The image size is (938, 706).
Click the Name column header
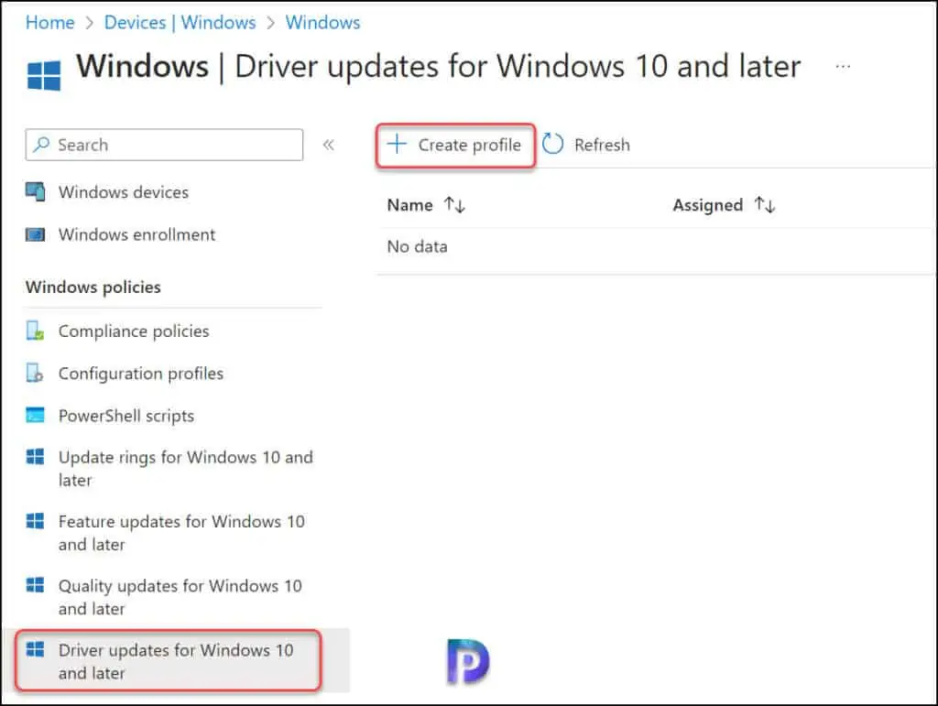pyautogui.click(x=409, y=205)
